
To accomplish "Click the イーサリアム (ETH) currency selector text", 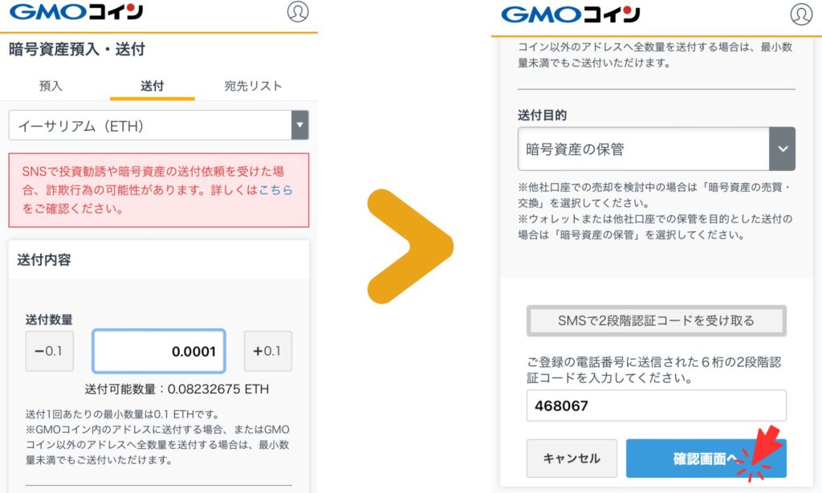I will (81, 126).
